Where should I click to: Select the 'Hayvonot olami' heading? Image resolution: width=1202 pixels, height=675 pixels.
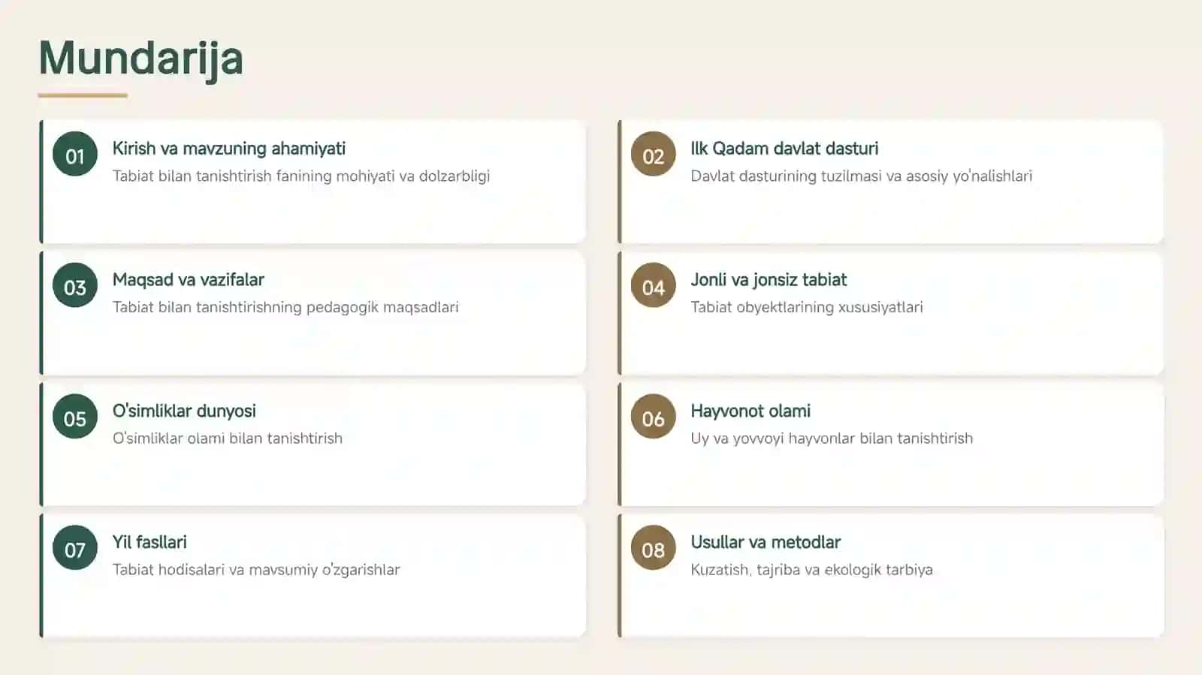750,411
